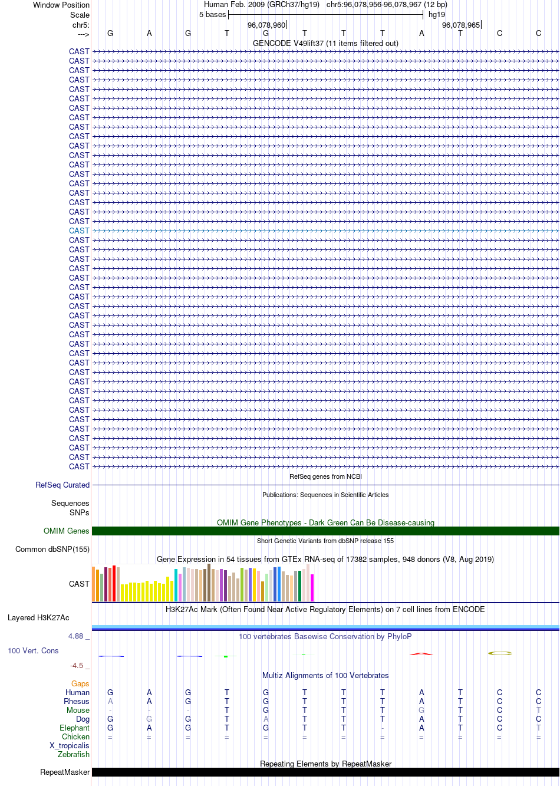Click the Window Position label
This screenshot has height=786, width=560.
pyautogui.click(x=61, y=5)
